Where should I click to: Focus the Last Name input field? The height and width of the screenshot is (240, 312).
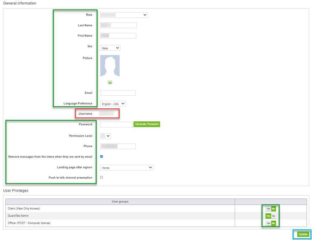pyautogui.click(x=118, y=25)
